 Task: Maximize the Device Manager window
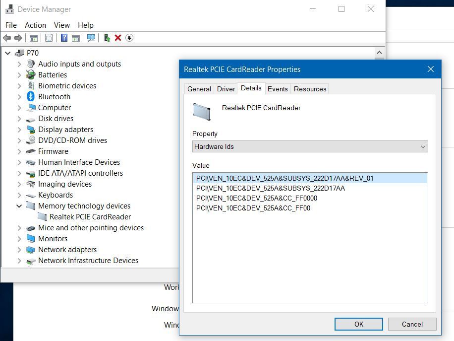coord(341,9)
